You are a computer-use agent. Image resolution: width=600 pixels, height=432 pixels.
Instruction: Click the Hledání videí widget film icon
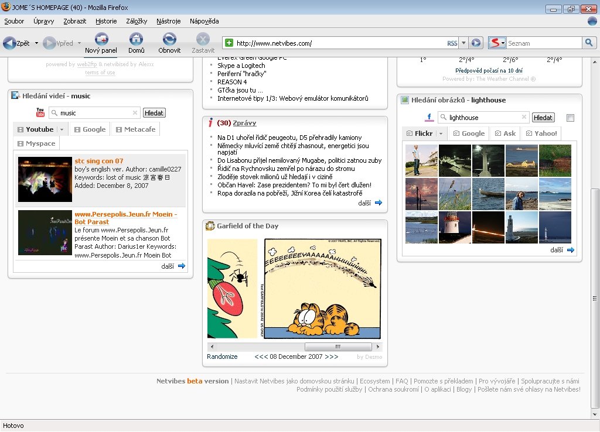(15, 95)
